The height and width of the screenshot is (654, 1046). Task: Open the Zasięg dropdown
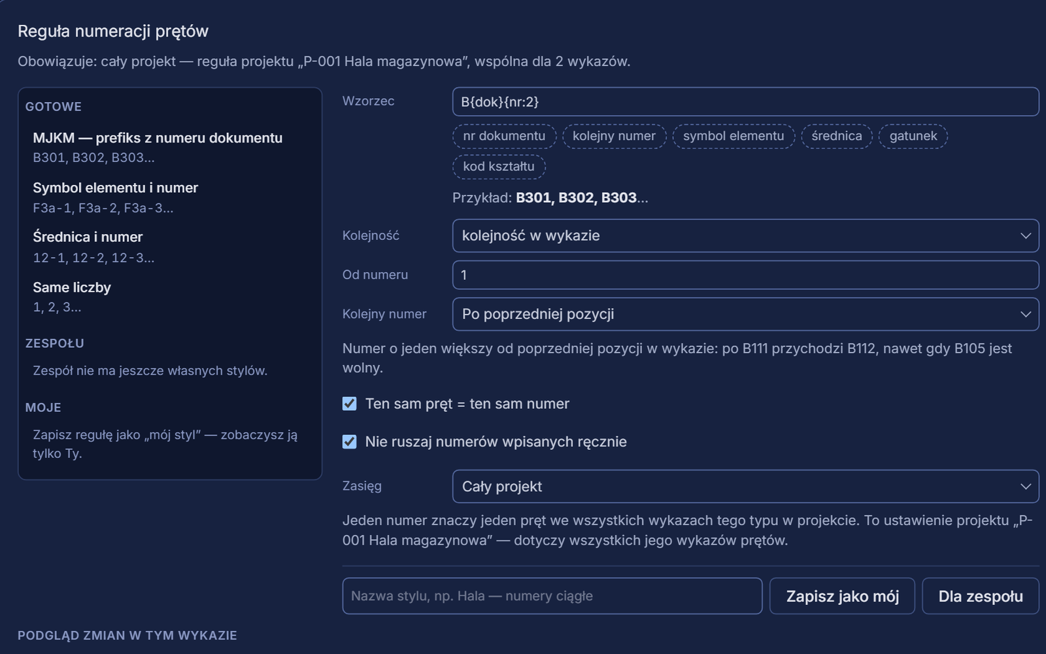pyautogui.click(x=745, y=487)
